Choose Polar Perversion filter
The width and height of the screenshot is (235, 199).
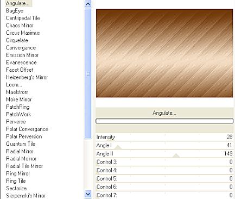coord(24,136)
